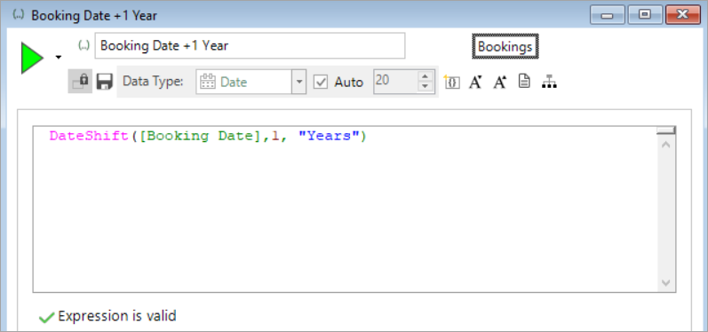Viewport: 708px width, 332px height.
Task: Click the editor scrollbar up arrow
Action: (666, 146)
